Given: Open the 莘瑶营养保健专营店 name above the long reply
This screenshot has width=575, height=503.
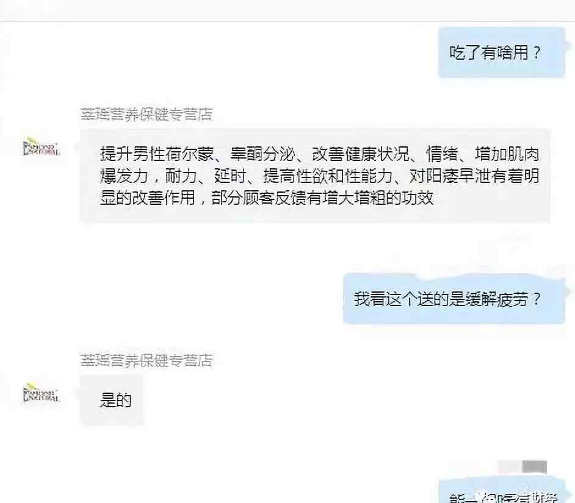Looking at the screenshot, I should (146, 115).
